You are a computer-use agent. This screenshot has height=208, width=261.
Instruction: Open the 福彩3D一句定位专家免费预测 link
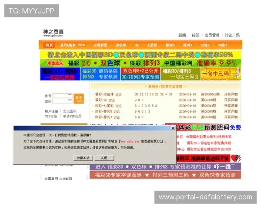point(209,143)
